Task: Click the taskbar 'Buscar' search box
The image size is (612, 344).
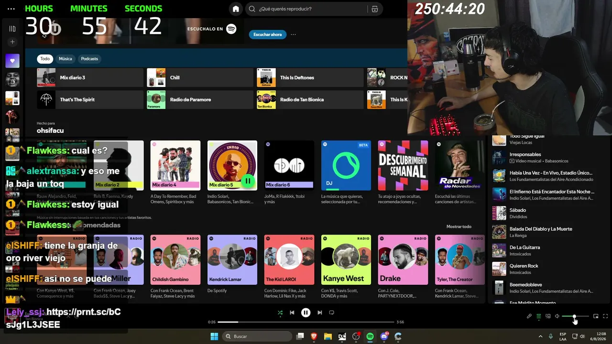Action: (258, 336)
